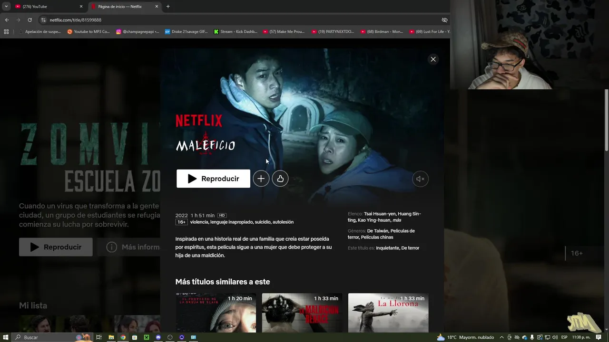The image size is (609, 342).
Task: Open Task View from the taskbar
Action: pyautogui.click(x=98, y=337)
